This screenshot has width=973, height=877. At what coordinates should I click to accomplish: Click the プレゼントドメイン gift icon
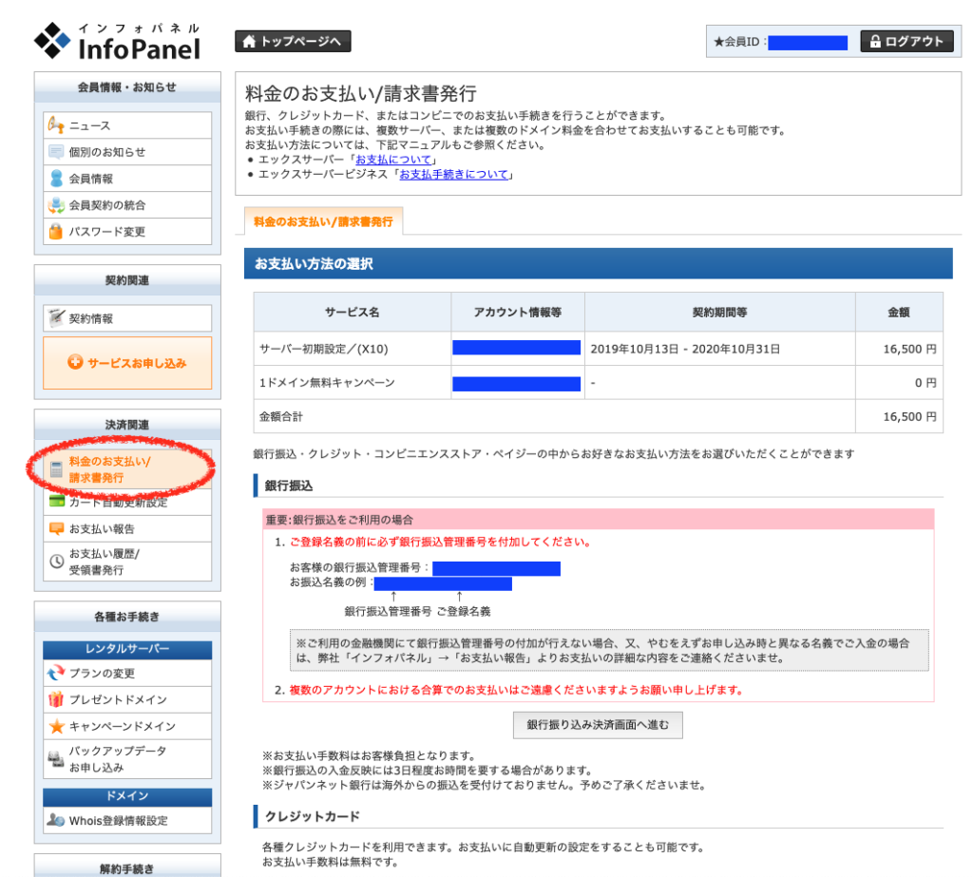click(56, 699)
